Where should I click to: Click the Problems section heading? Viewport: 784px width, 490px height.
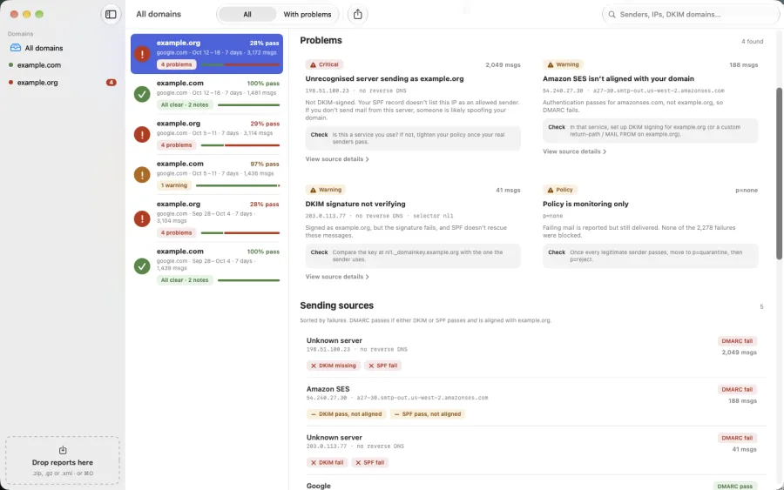321,40
